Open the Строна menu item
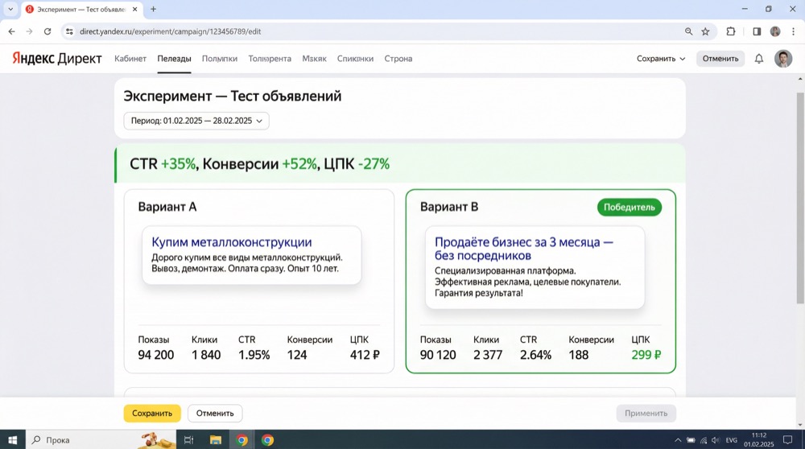805x449 pixels. click(398, 59)
